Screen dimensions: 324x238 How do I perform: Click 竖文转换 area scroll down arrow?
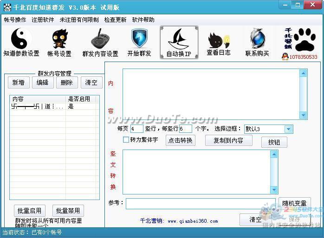274,189
